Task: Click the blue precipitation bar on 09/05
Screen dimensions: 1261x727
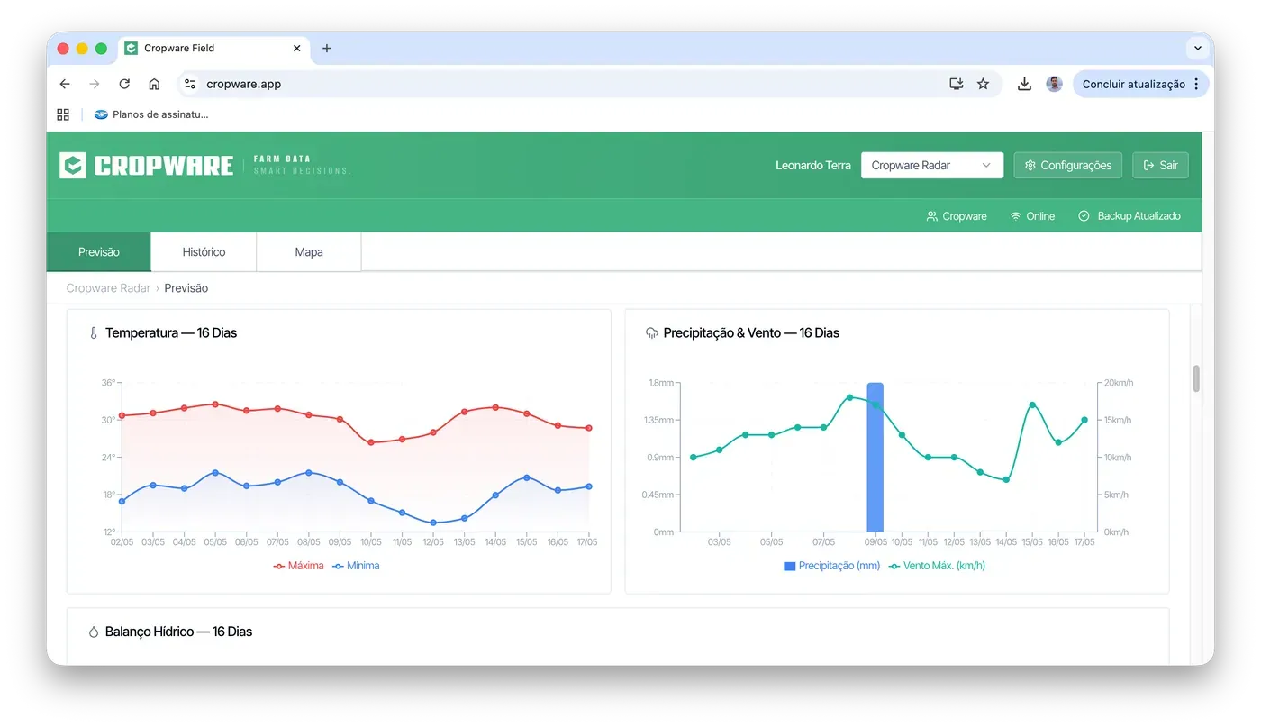Action: (x=875, y=458)
